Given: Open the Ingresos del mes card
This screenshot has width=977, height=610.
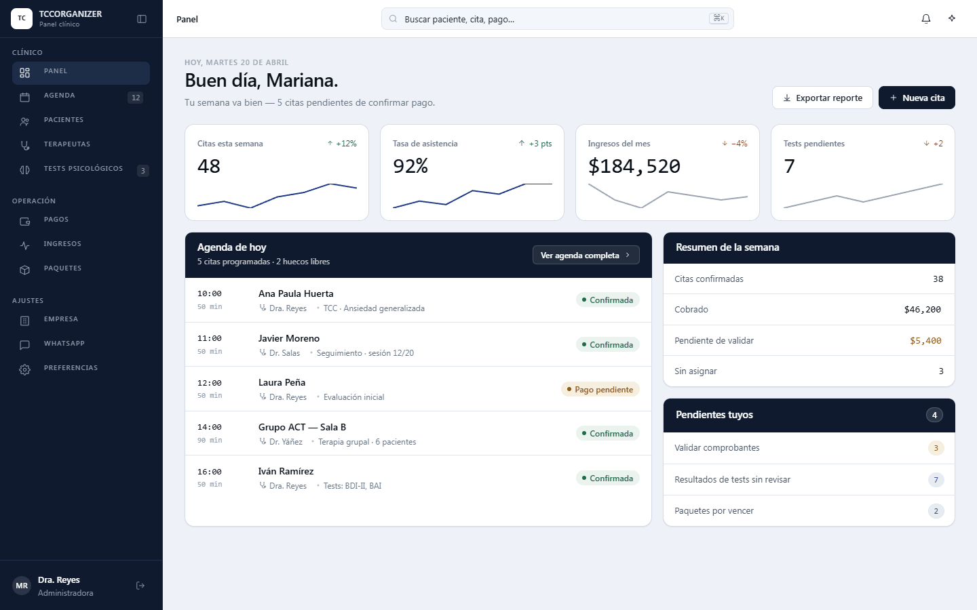Looking at the screenshot, I should (668, 172).
